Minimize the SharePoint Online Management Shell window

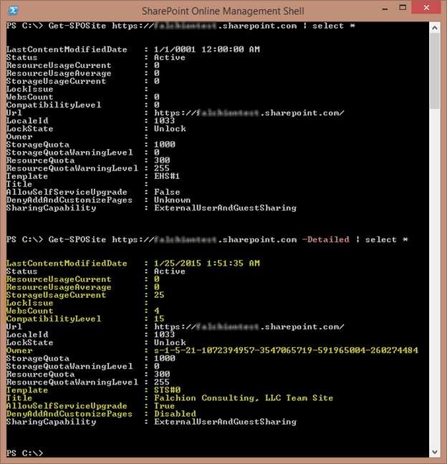click(x=385, y=9)
